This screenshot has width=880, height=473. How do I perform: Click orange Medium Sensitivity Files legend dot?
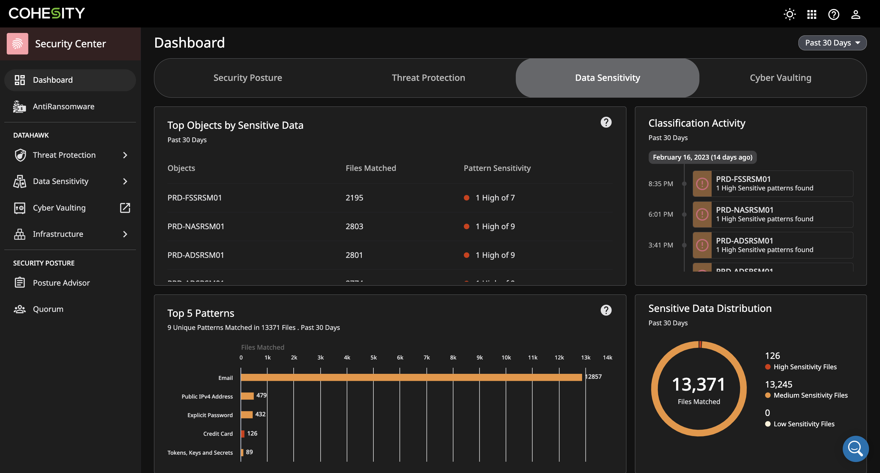(768, 395)
